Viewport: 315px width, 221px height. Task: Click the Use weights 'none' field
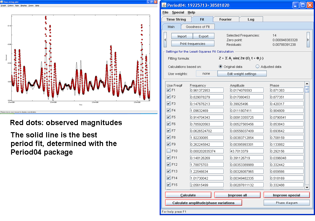pos(206,74)
